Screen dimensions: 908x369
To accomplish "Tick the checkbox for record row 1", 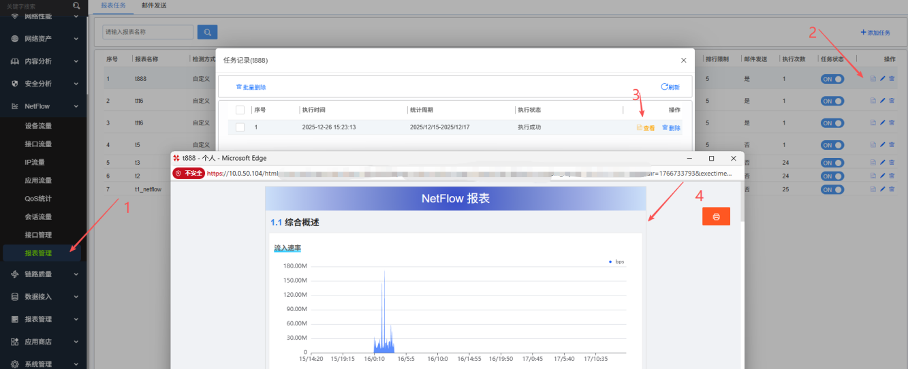I will 240,127.
